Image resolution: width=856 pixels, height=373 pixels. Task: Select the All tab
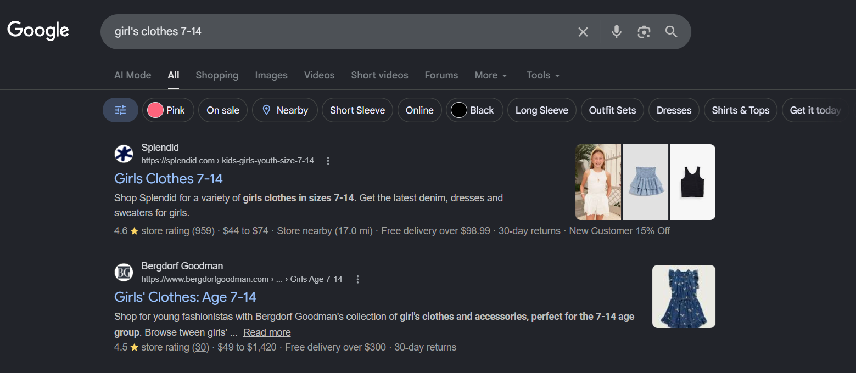tap(174, 75)
